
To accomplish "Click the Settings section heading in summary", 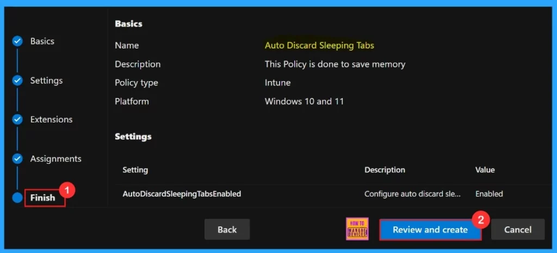I will [133, 137].
